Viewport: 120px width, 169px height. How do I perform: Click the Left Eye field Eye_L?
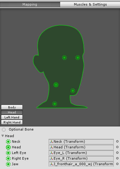coord(81,153)
